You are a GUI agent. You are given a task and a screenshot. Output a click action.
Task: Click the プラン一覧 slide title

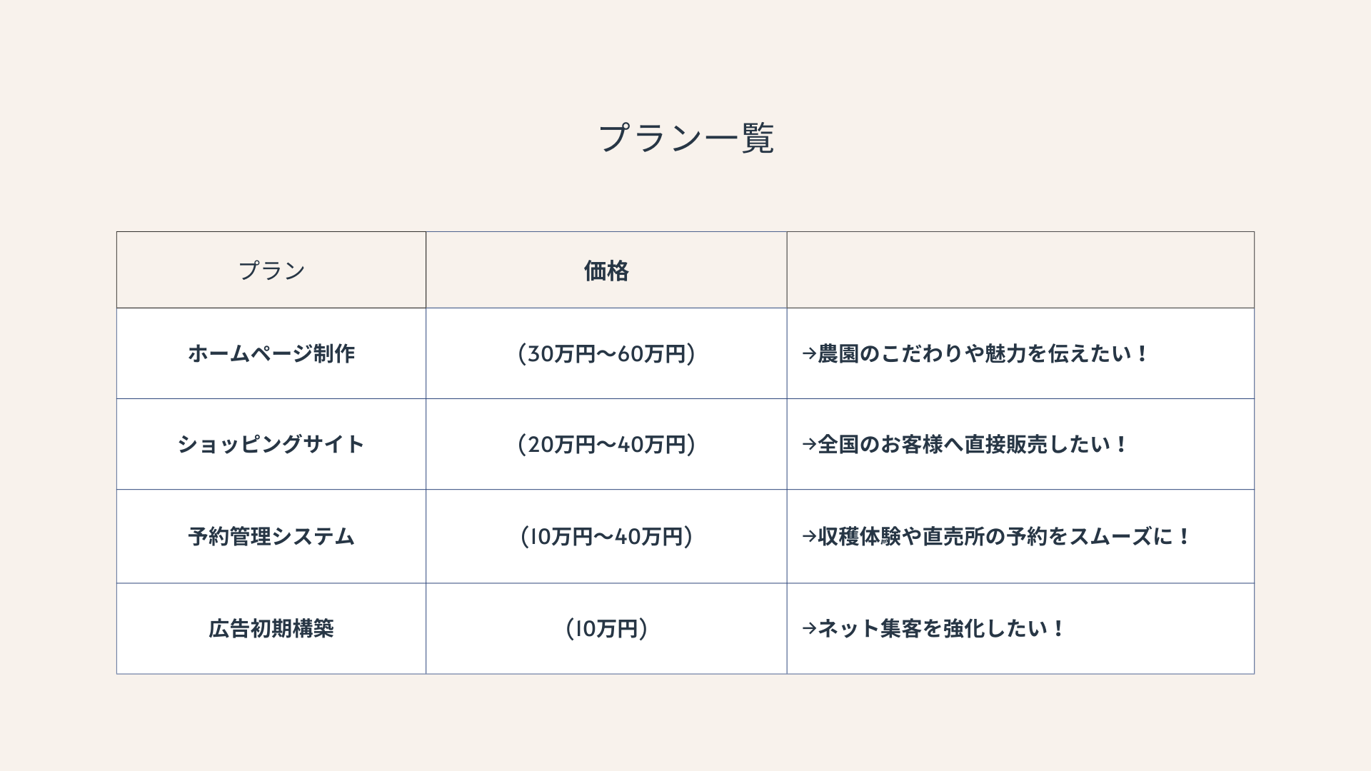(x=685, y=138)
